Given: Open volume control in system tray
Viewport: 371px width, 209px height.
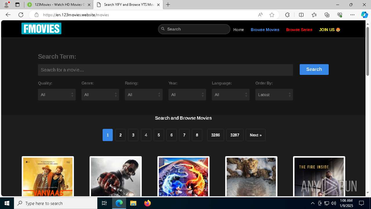Looking at the screenshot, I should point(334,203).
